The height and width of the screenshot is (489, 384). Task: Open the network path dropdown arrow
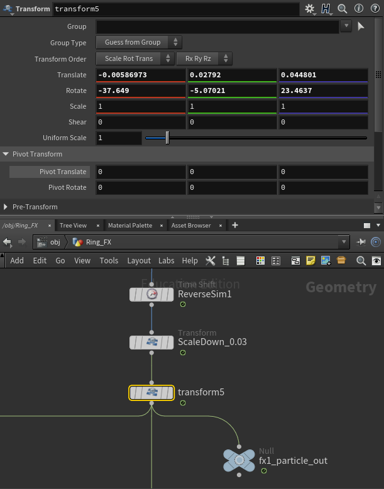point(344,242)
